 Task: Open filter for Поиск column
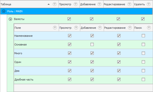pyautogui.click(x=149, y=28)
